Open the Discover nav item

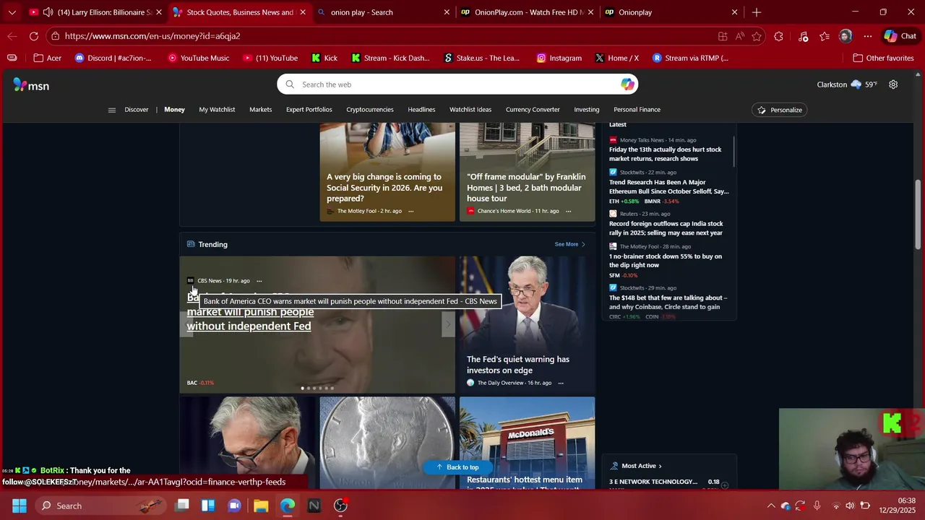click(x=137, y=110)
